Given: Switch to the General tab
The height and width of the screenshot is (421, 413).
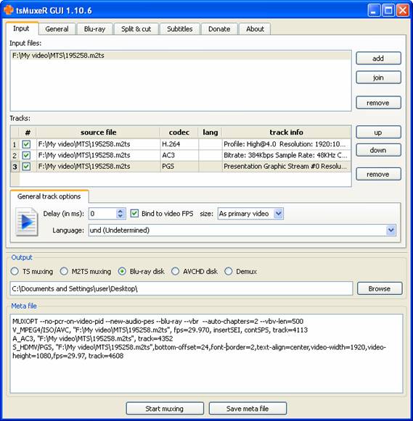Looking at the screenshot, I should [x=57, y=29].
